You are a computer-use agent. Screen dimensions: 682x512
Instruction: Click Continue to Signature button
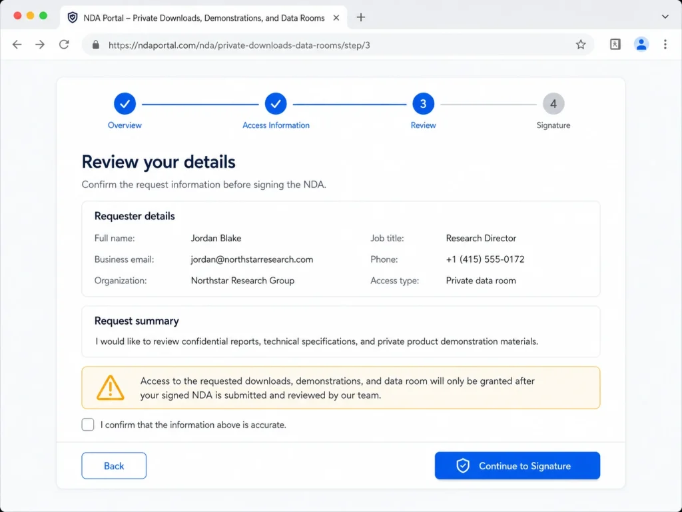(517, 465)
